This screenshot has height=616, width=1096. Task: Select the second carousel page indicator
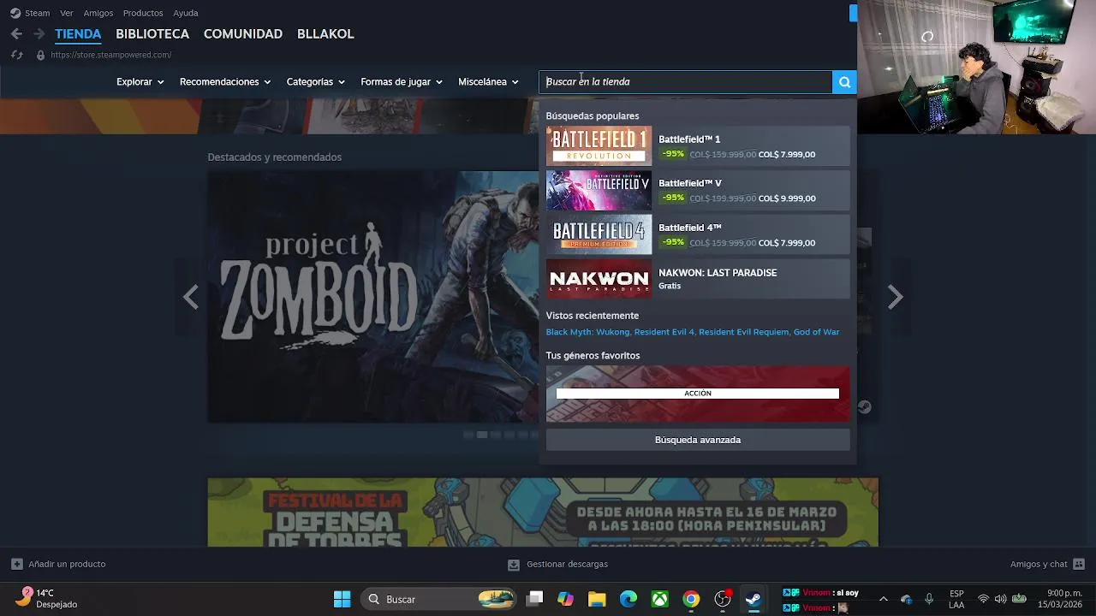click(482, 435)
